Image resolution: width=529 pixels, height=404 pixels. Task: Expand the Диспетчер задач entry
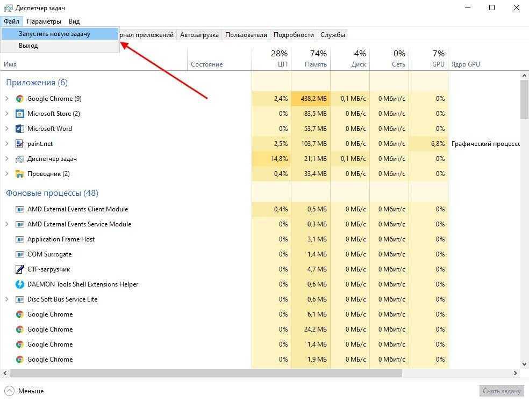tap(7, 159)
